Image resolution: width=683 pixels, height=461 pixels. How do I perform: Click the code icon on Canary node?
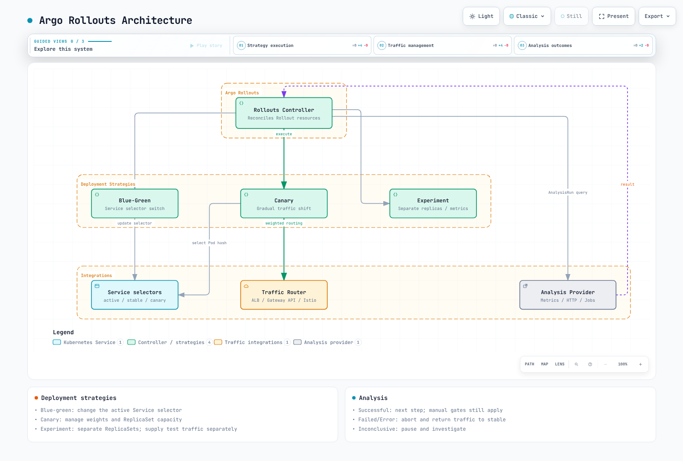click(x=246, y=195)
